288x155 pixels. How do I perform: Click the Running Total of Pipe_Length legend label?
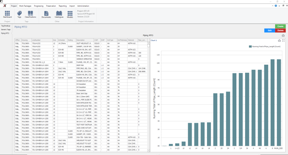pyautogui.click(x=266, y=46)
